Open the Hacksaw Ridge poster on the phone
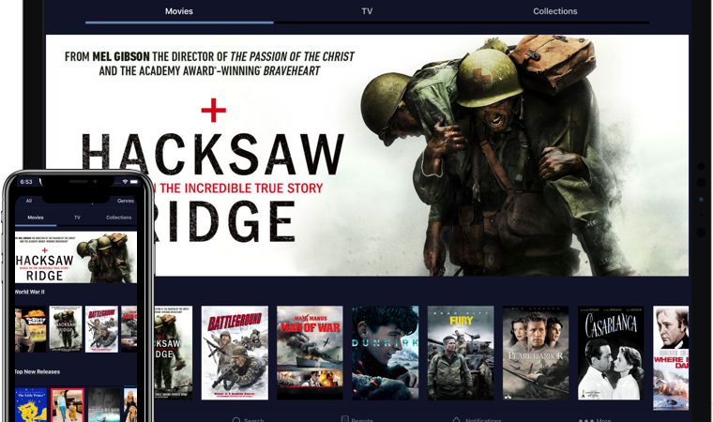Image resolution: width=713 pixels, height=422 pixels. tap(66, 329)
